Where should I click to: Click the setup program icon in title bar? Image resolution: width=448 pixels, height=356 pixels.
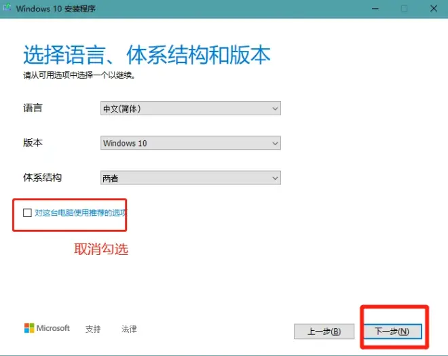(7, 7)
